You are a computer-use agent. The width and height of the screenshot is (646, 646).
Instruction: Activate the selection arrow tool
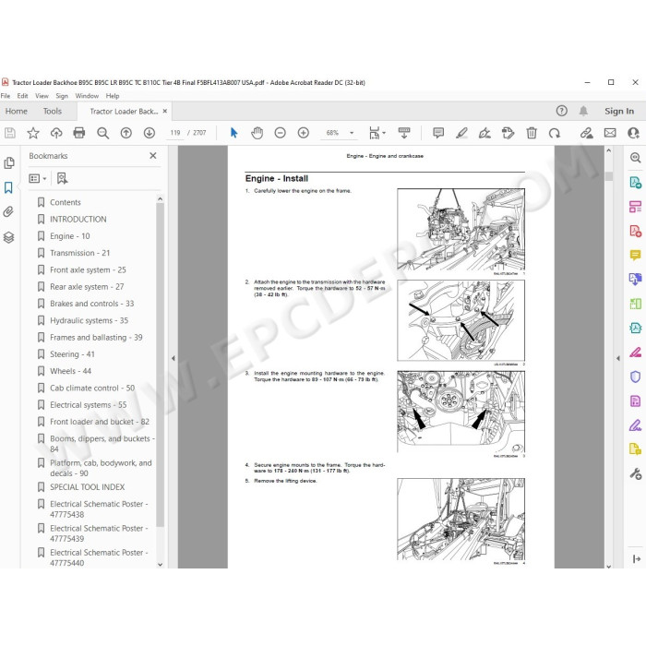(x=234, y=133)
